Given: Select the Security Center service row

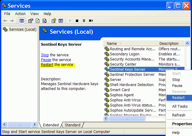Looking at the screenshot, I should tap(144, 64).
